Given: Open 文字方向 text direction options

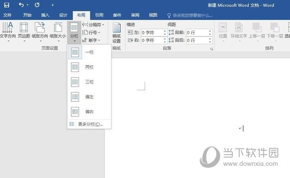Looking at the screenshot, I should (x=8, y=32).
